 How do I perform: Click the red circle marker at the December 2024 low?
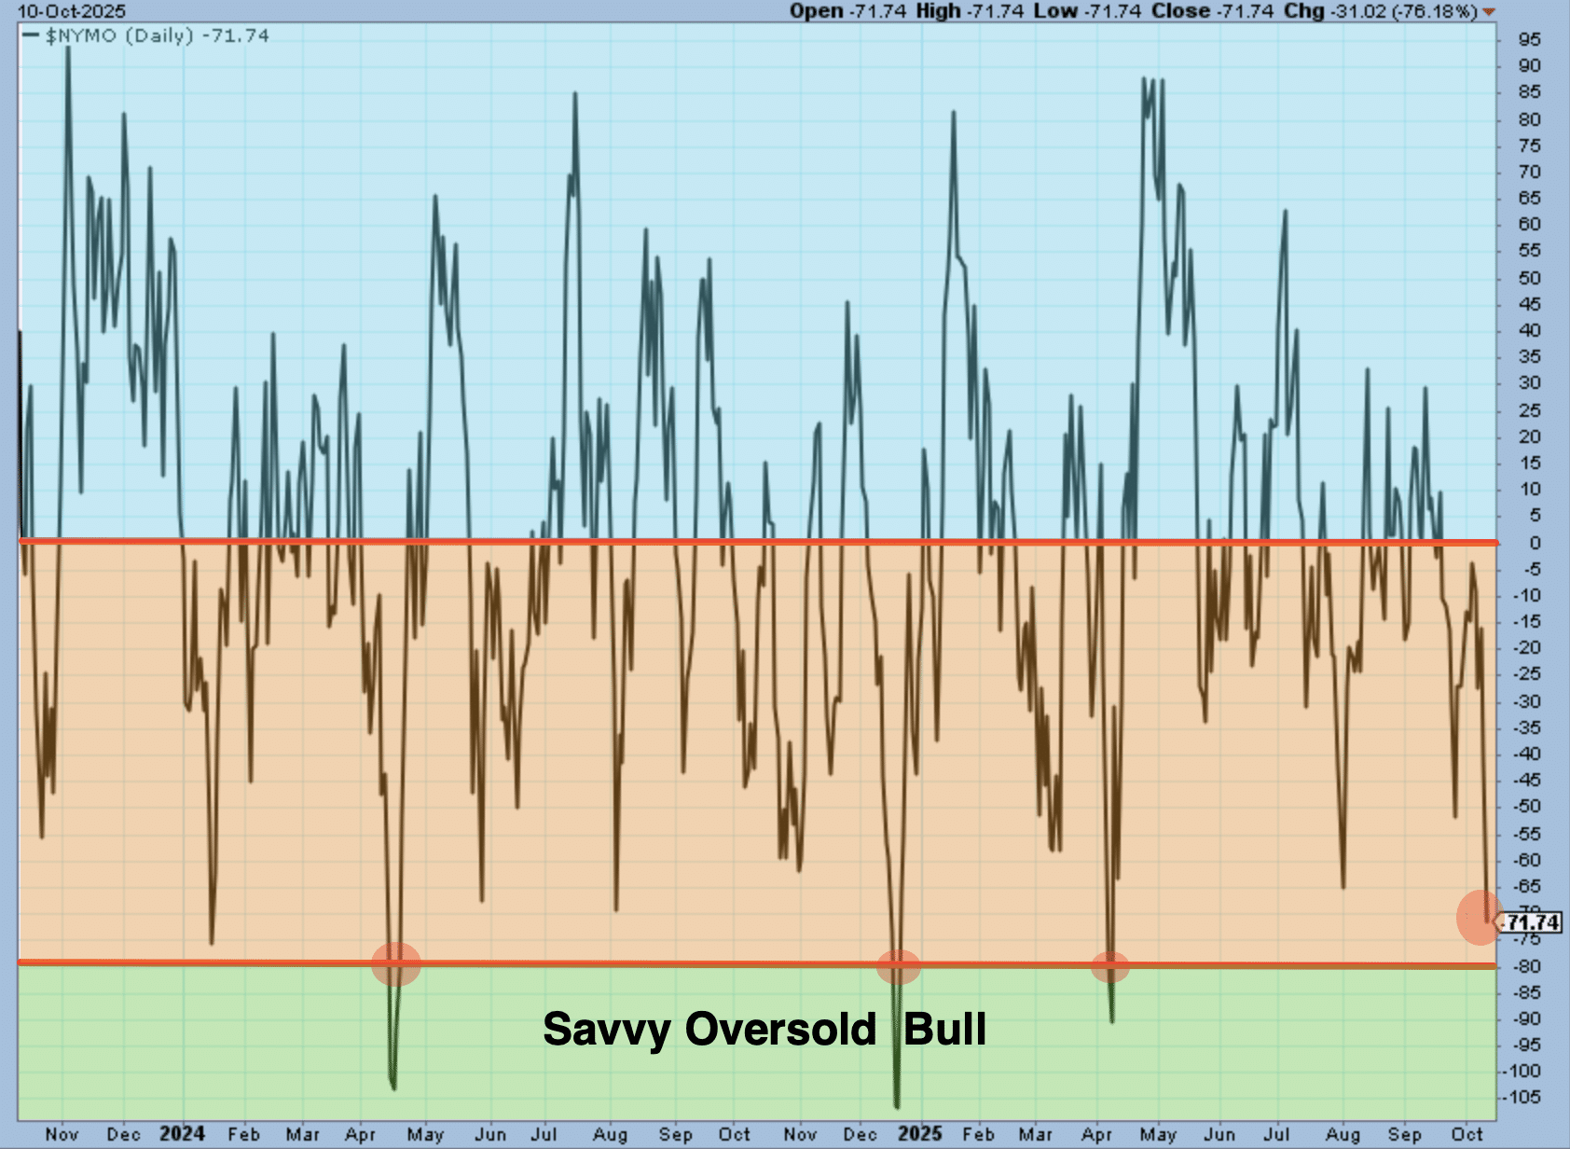click(898, 967)
